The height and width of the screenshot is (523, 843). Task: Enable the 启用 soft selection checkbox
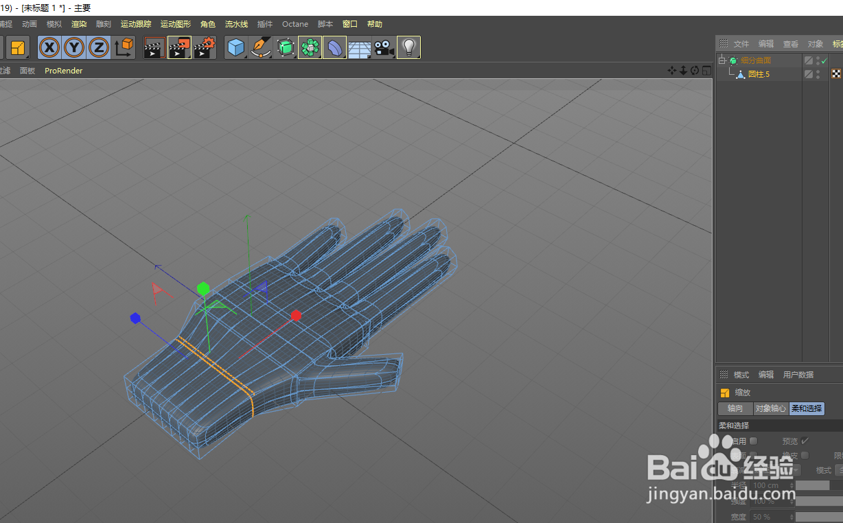753,441
